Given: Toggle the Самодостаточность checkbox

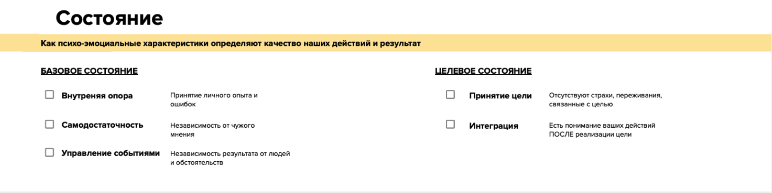Looking at the screenshot, I should click(49, 124).
